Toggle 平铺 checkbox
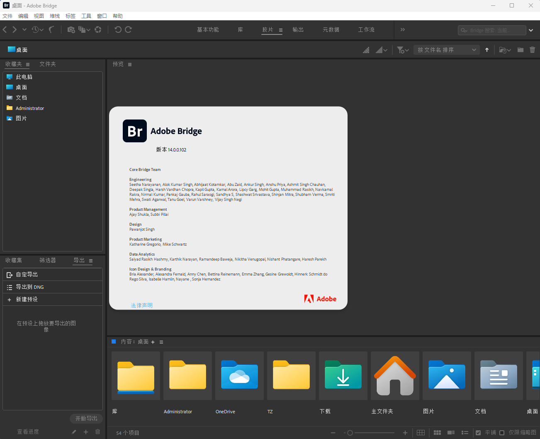Viewport: 540px width, 439px height. point(478,433)
